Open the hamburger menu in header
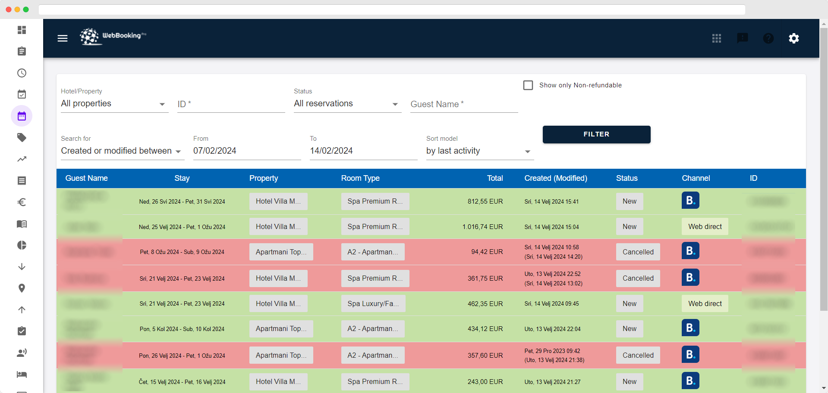 63,38
